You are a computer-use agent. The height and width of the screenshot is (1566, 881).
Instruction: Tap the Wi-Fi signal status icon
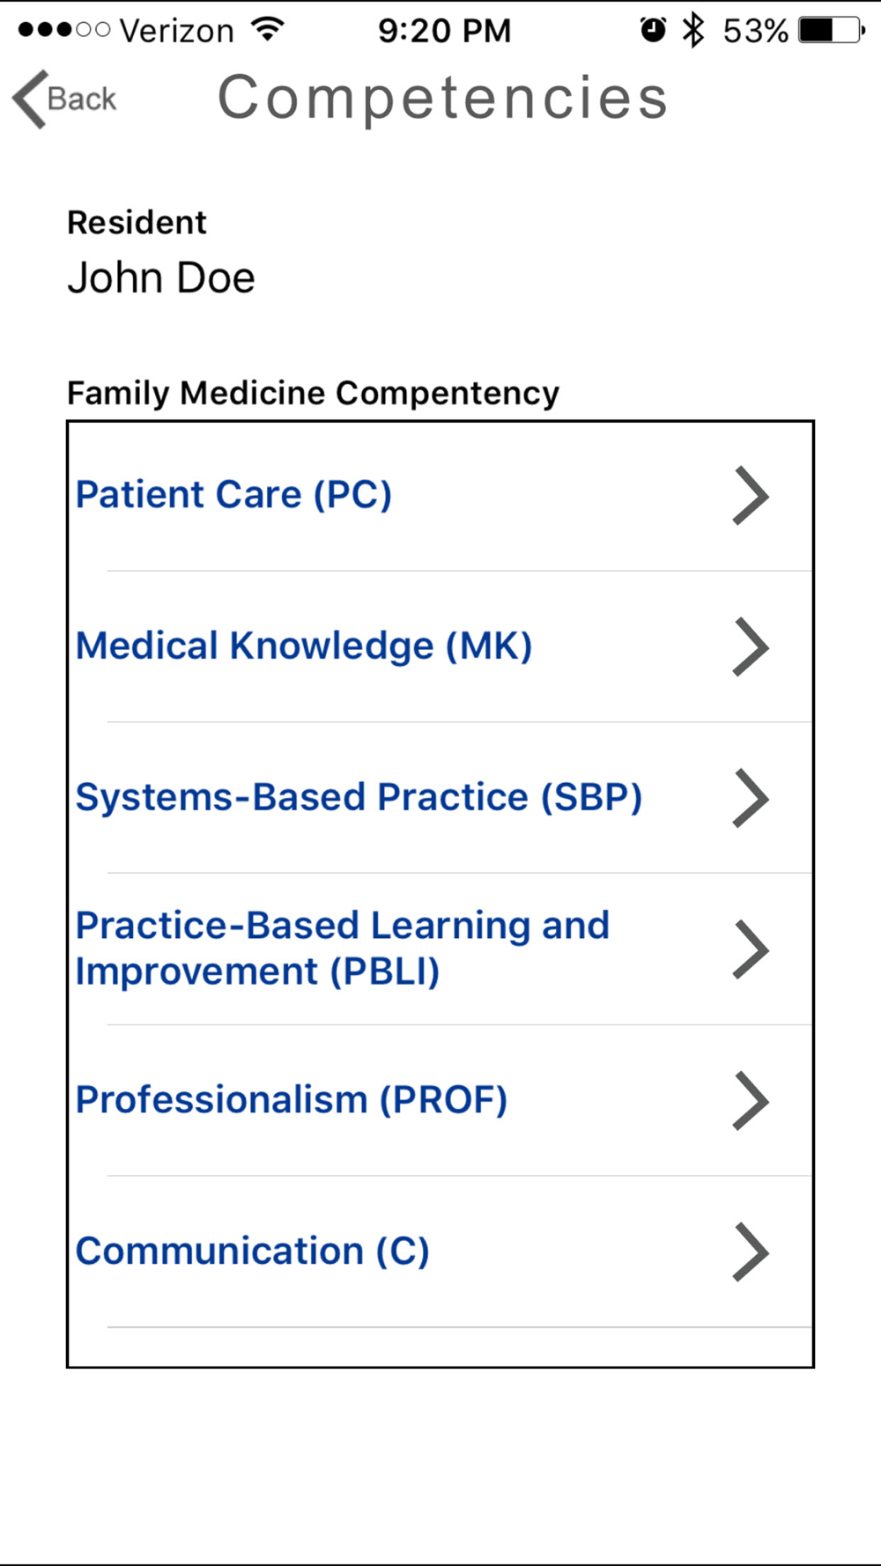click(x=268, y=30)
